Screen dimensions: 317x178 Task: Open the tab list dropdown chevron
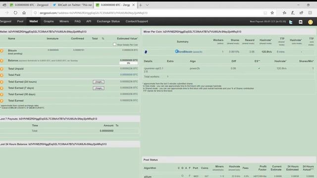coord(148,5)
